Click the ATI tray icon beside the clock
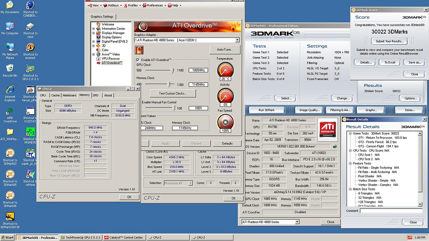The image size is (429, 241). [409, 237]
